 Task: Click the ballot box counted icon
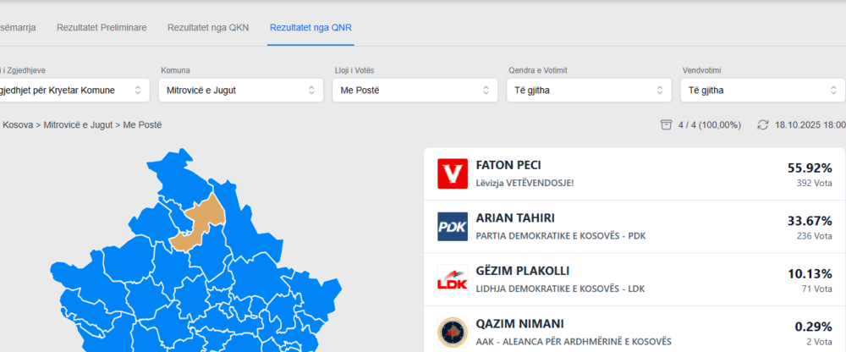(667, 124)
